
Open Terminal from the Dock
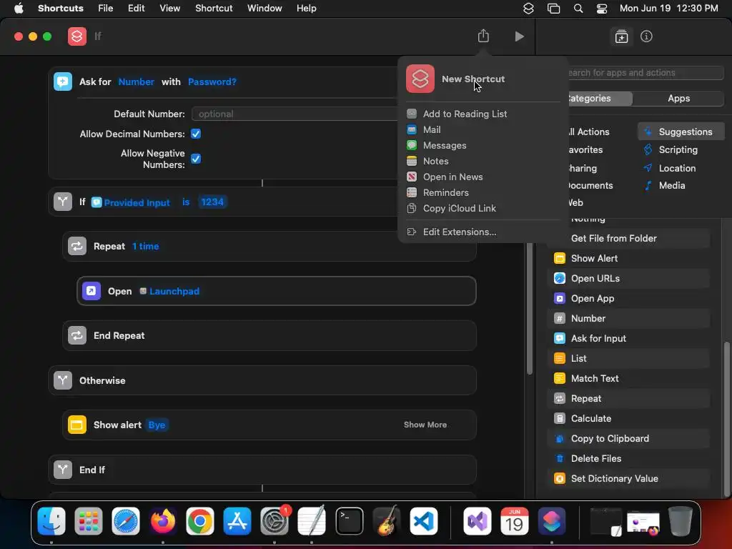349,521
